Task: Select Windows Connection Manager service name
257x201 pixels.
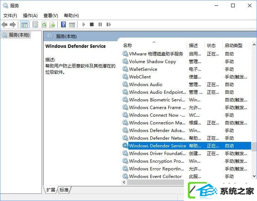Action: pyautogui.click(x=157, y=123)
